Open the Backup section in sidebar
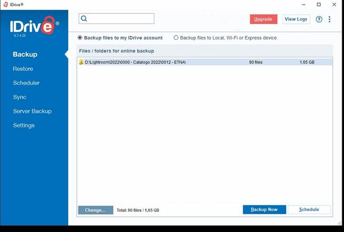 click(x=25, y=55)
